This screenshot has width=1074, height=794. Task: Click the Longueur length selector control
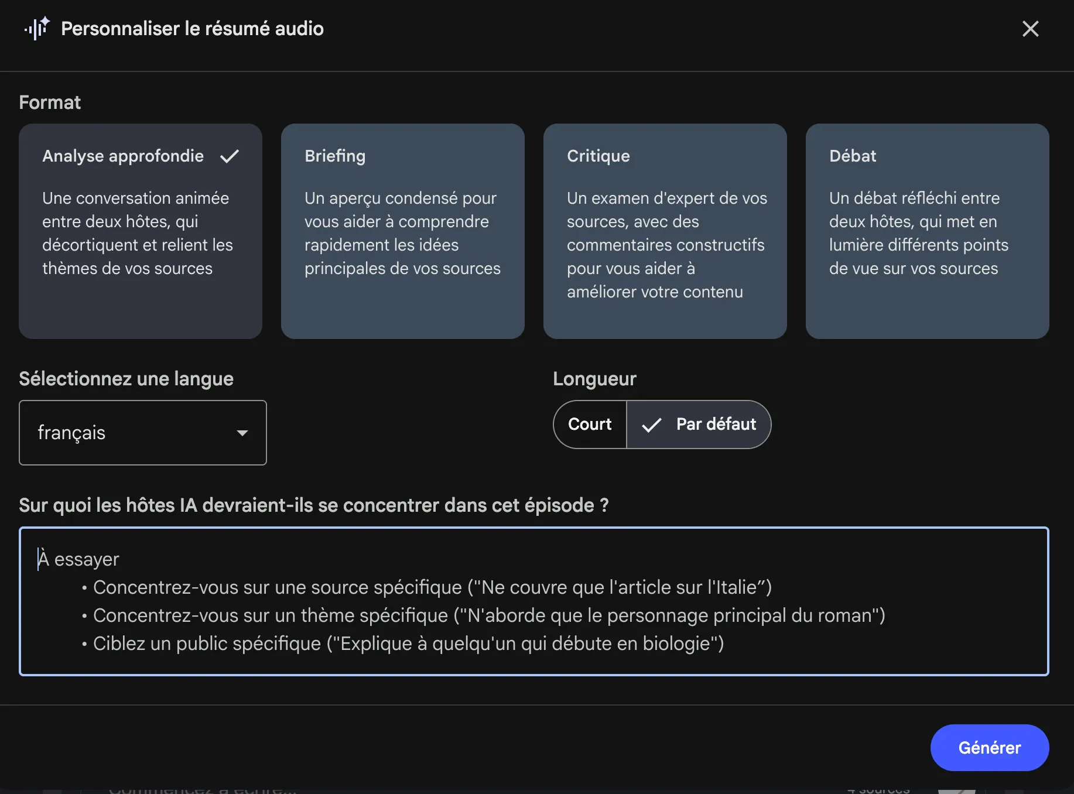point(662,425)
